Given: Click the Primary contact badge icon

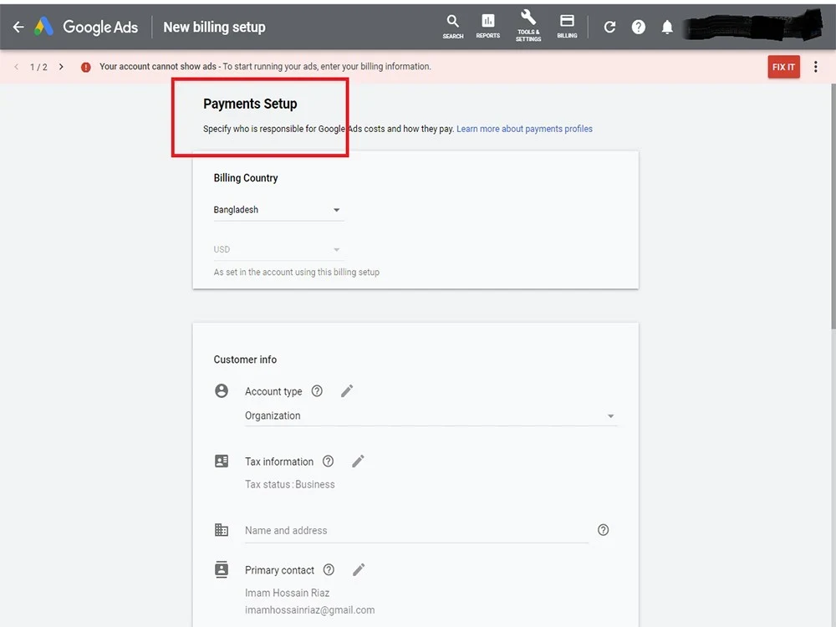Looking at the screenshot, I should pyautogui.click(x=222, y=569).
